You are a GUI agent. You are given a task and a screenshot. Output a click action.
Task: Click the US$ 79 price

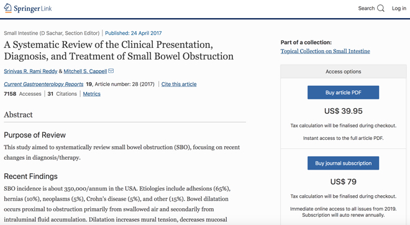[344, 181]
